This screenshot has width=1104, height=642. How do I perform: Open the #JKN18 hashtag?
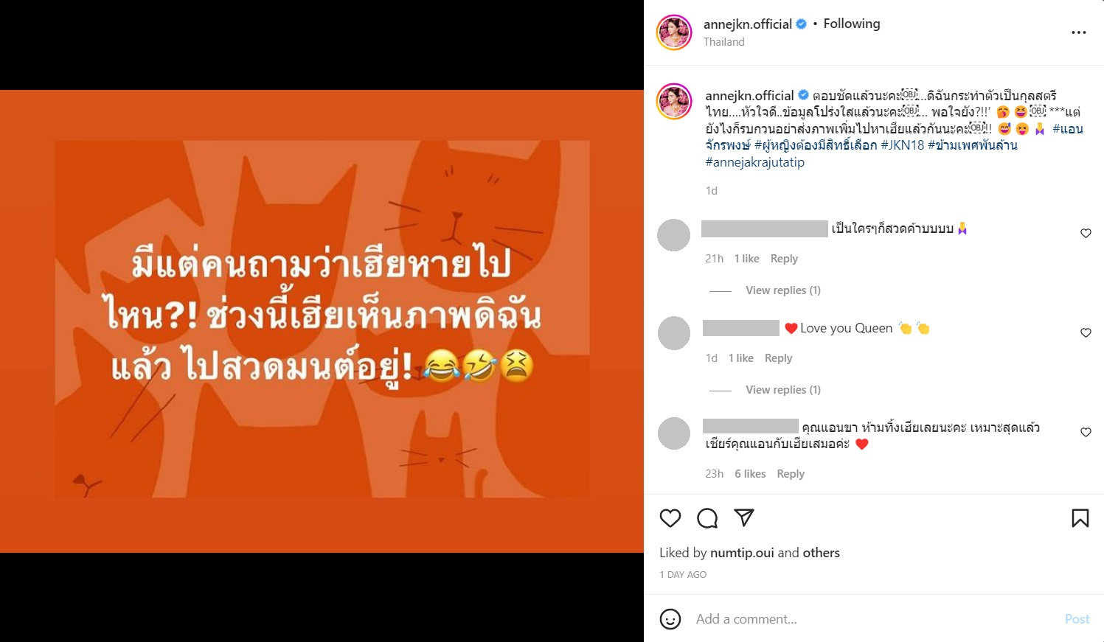click(903, 145)
